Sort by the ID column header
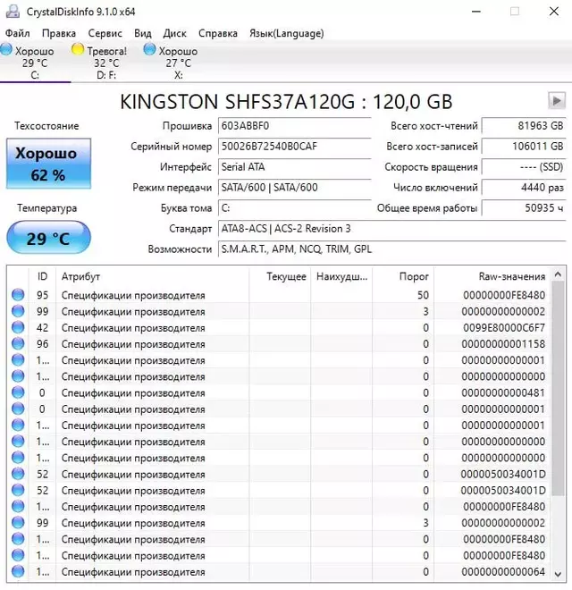Screen dimensions: 572x590 click(42, 276)
